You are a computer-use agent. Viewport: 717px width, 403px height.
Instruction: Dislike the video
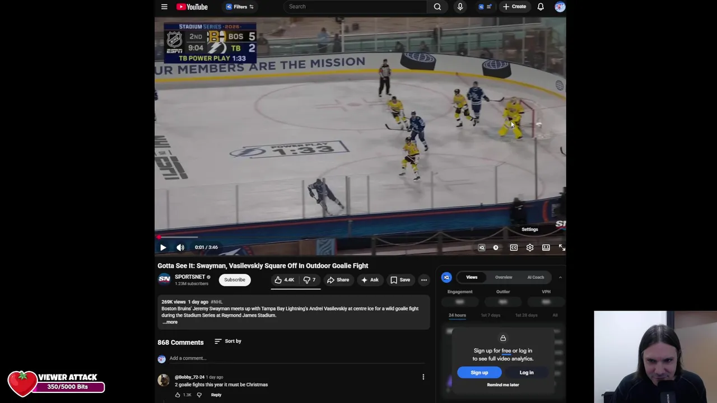[309, 280]
